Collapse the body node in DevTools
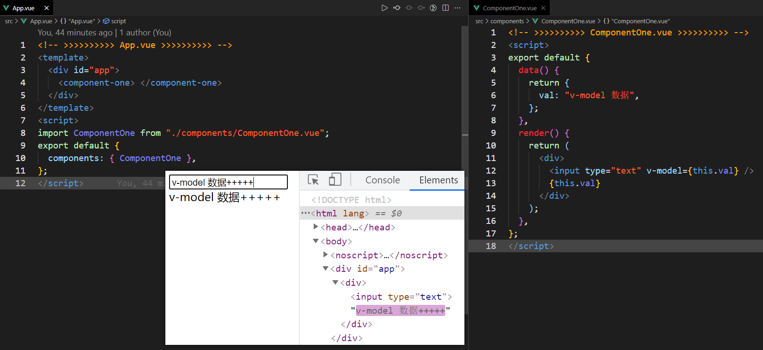763x350 pixels. [x=316, y=241]
